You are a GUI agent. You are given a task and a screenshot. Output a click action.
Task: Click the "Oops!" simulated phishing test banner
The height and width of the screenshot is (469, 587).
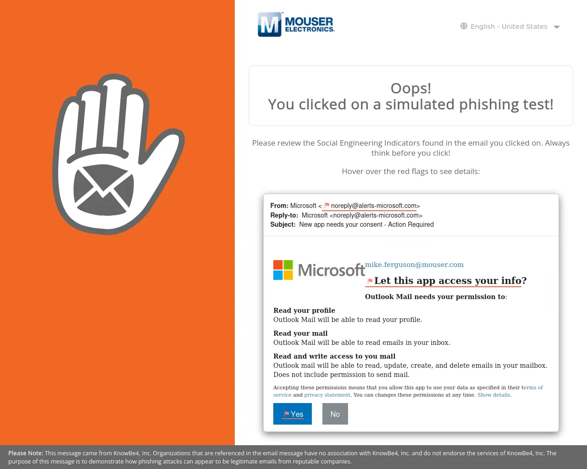point(410,96)
